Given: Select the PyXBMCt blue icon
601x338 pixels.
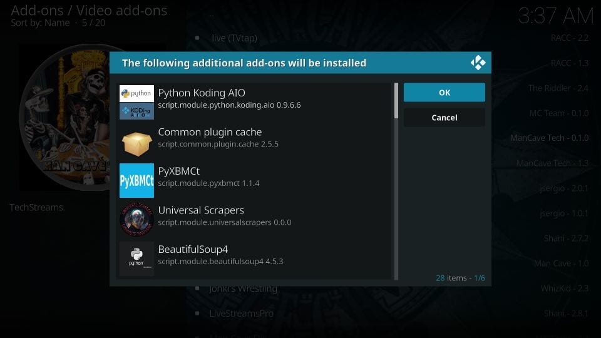Looking at the screenshot, I should (x=136, y=180).
